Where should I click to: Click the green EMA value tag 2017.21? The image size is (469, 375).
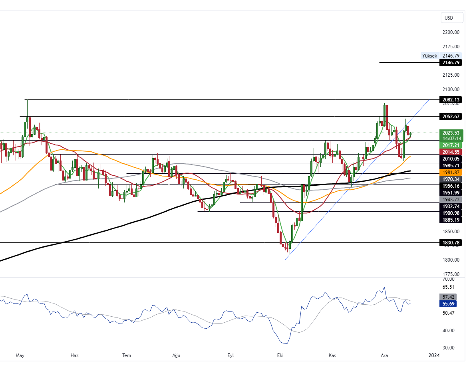(x=451, y=145)
